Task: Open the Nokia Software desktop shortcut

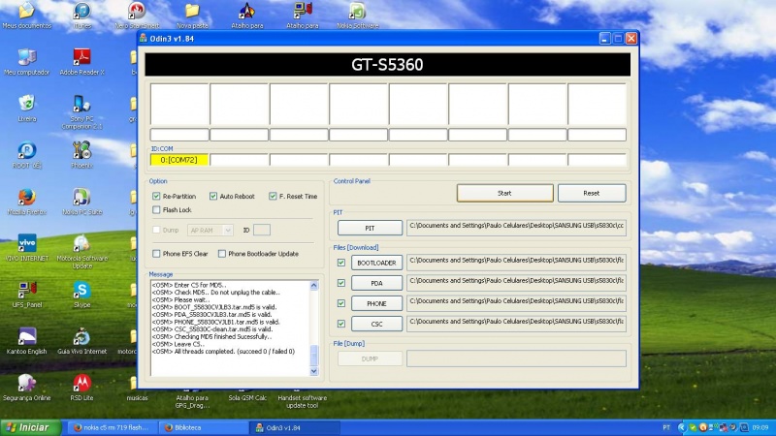Action: [357, 15]
